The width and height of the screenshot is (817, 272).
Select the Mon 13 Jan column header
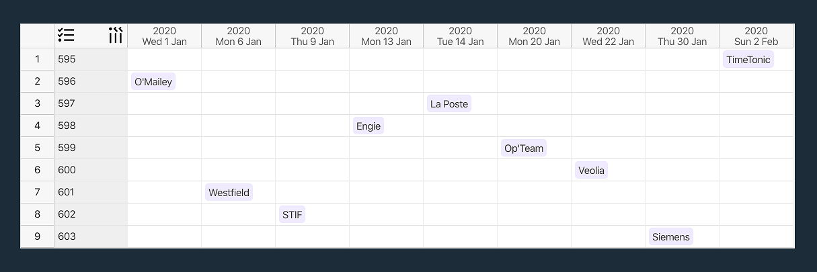tap(387, 36)
